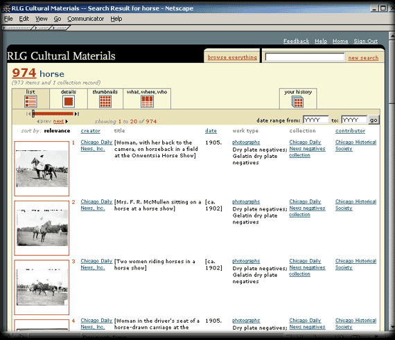Open Chicago Historical Society link in result 2
The width and height of the screenshot is (395, 340).
tap(355, 205)
